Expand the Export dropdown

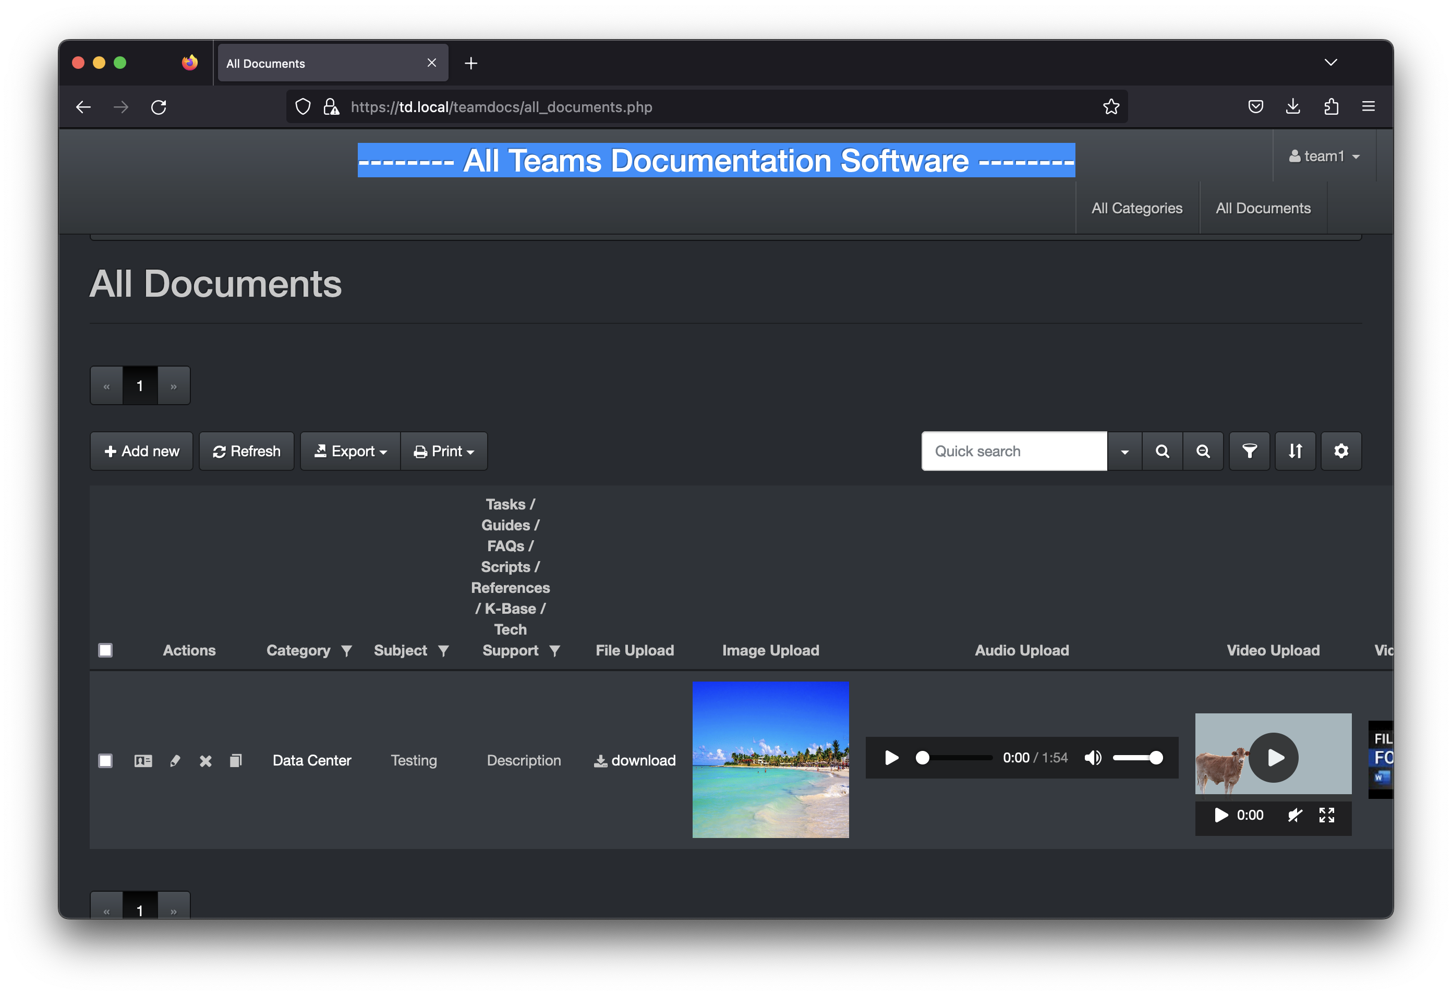pyautogui.click(x=350, y=451)
